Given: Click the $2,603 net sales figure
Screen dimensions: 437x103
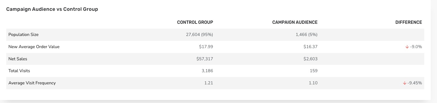Looking at the screenshot, I should pos(311,59).
